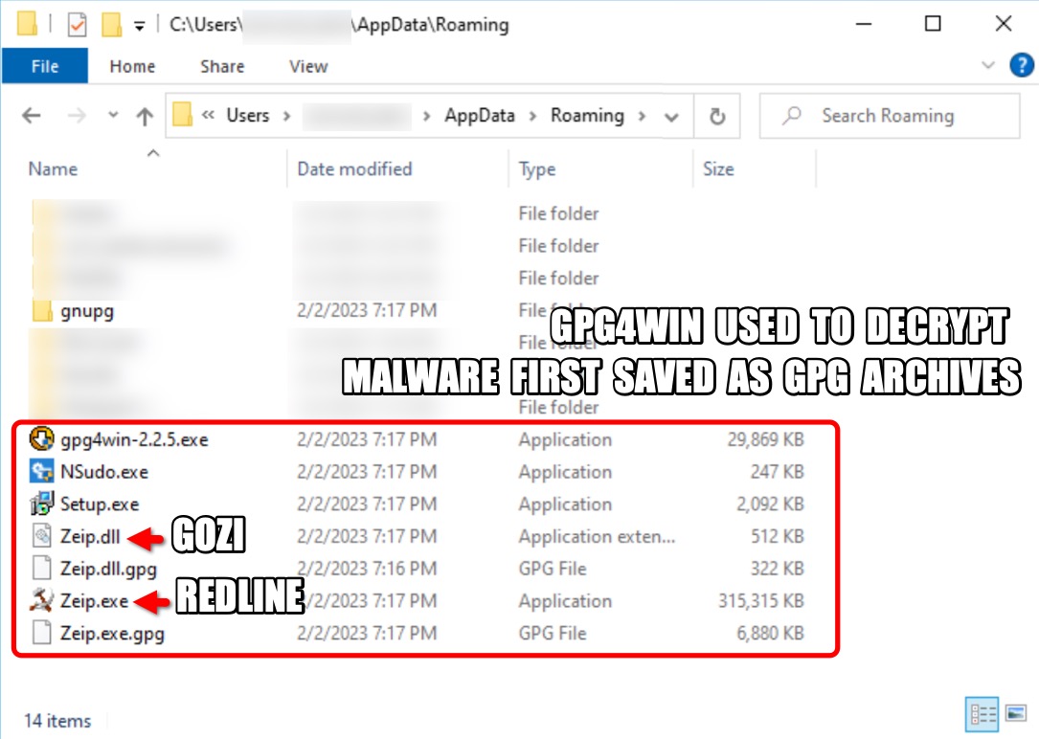Click the gpg4win-2.2.5.exe installer icon

[x=42, y=439]
